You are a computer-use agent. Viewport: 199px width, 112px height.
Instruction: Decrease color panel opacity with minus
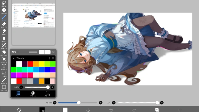coord(21,87)
